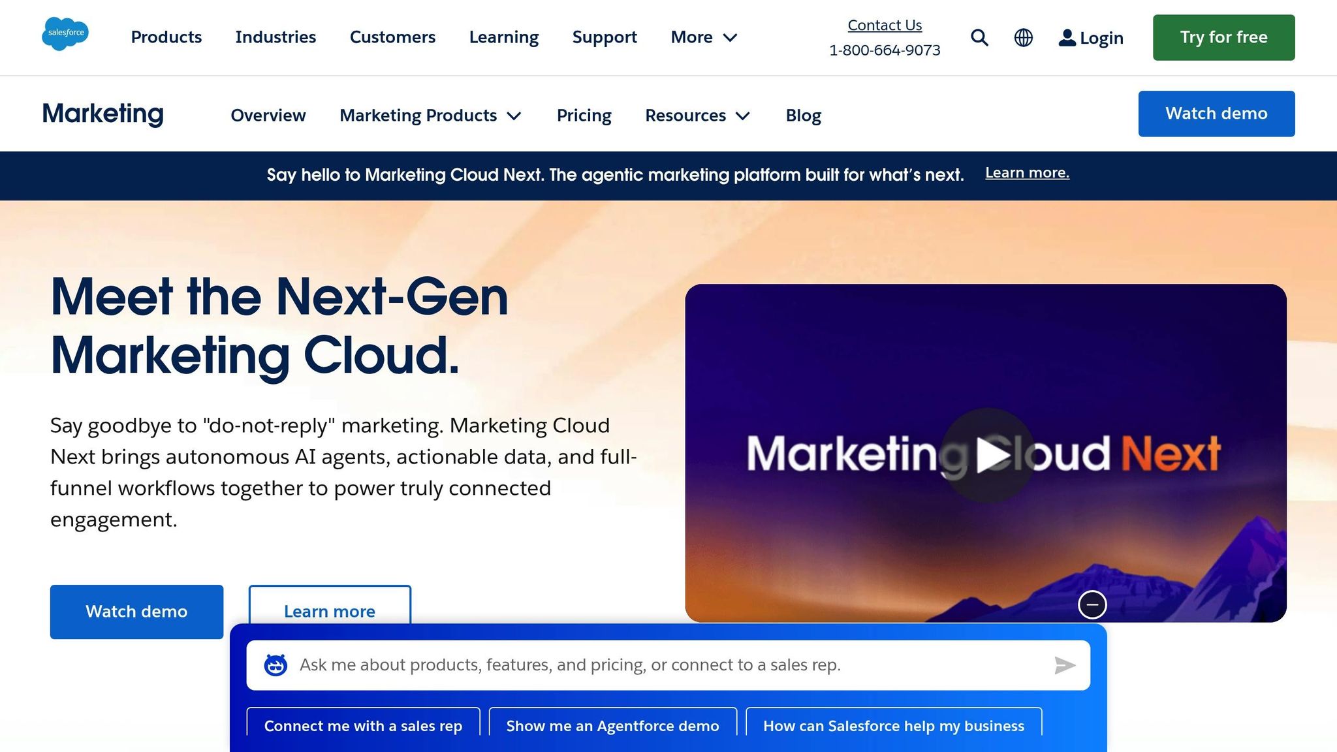Image resolution: width=1337 pixels, height=752 pixels.
Task: Focus the Ask me about products input
Action: (668, 665)
